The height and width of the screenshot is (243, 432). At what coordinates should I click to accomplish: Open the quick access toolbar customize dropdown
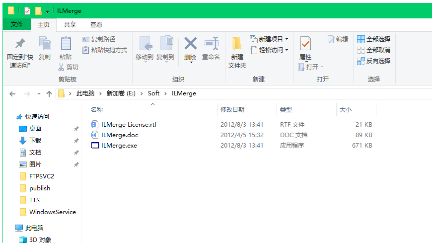point(47,11)
